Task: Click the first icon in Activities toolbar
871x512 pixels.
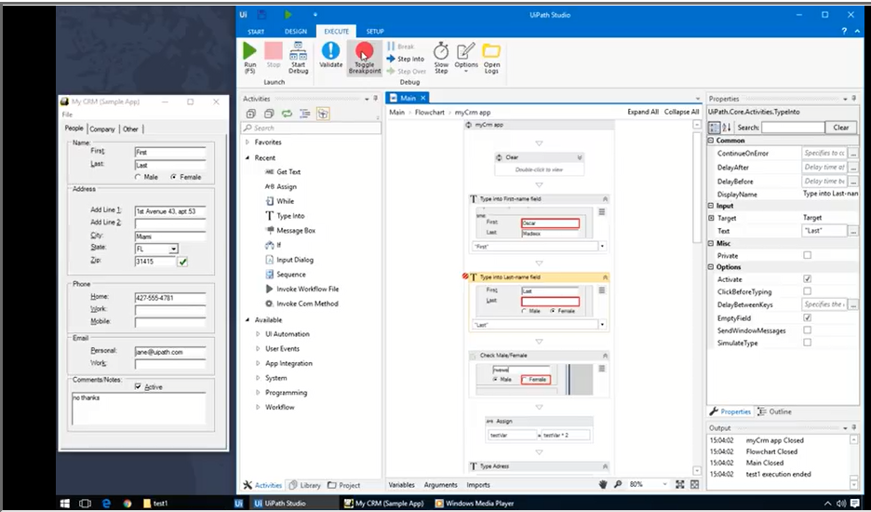Action: point(251,114)
